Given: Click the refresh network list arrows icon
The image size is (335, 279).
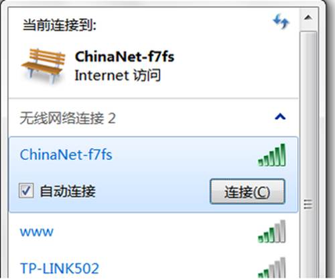Looking at the screenshot, I should point(281,21).
